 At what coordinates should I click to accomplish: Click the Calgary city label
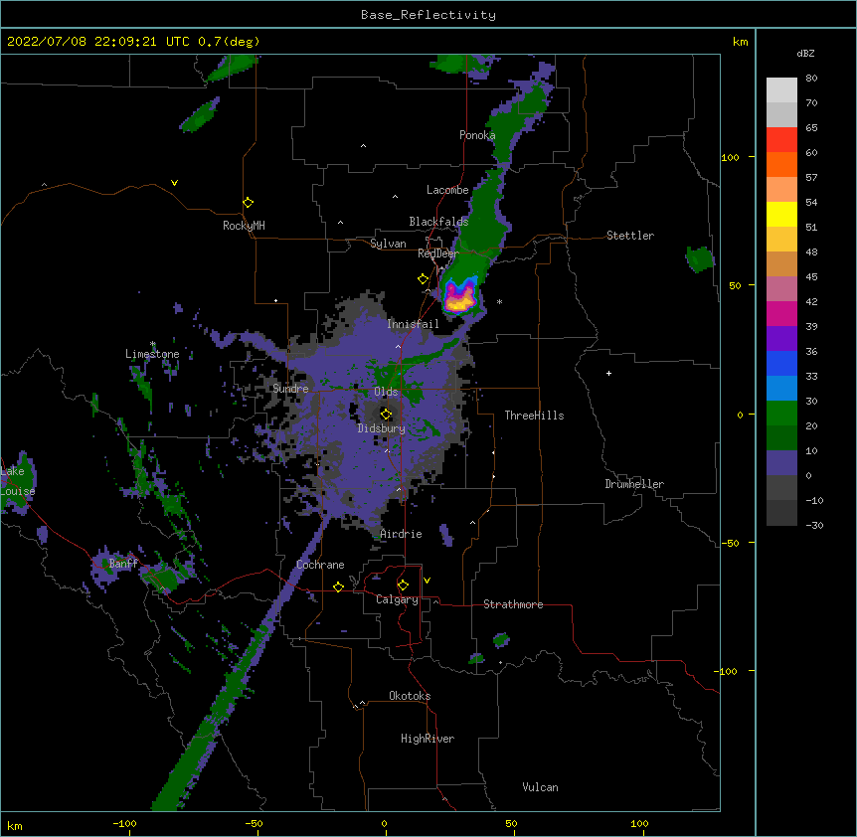(x=397, y=599)
